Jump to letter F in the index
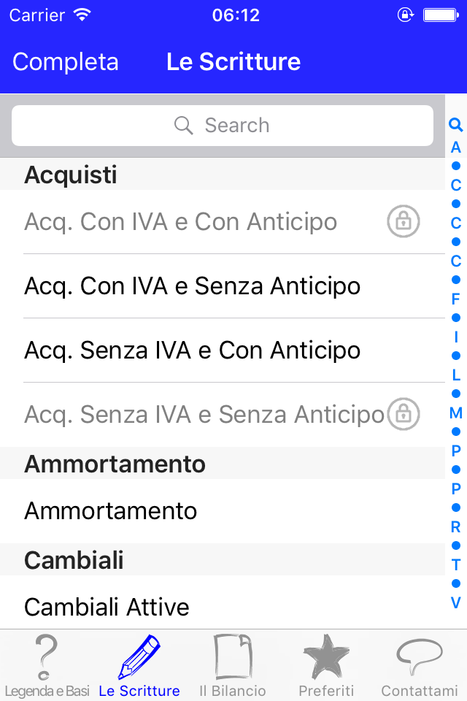 456,299
